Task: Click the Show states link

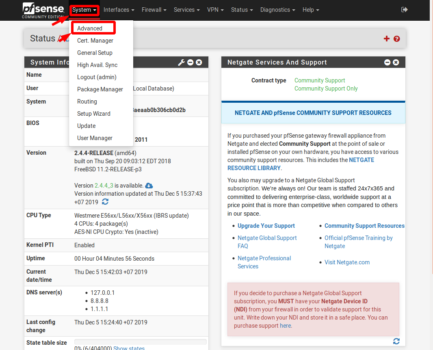Action: 129,348
